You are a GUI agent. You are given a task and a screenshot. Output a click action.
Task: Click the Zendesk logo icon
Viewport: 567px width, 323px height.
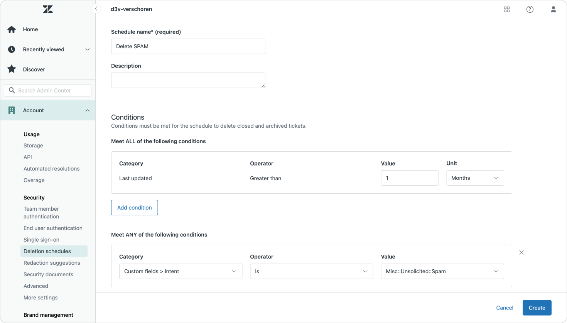pyautogui.click(x=48, y=9)
